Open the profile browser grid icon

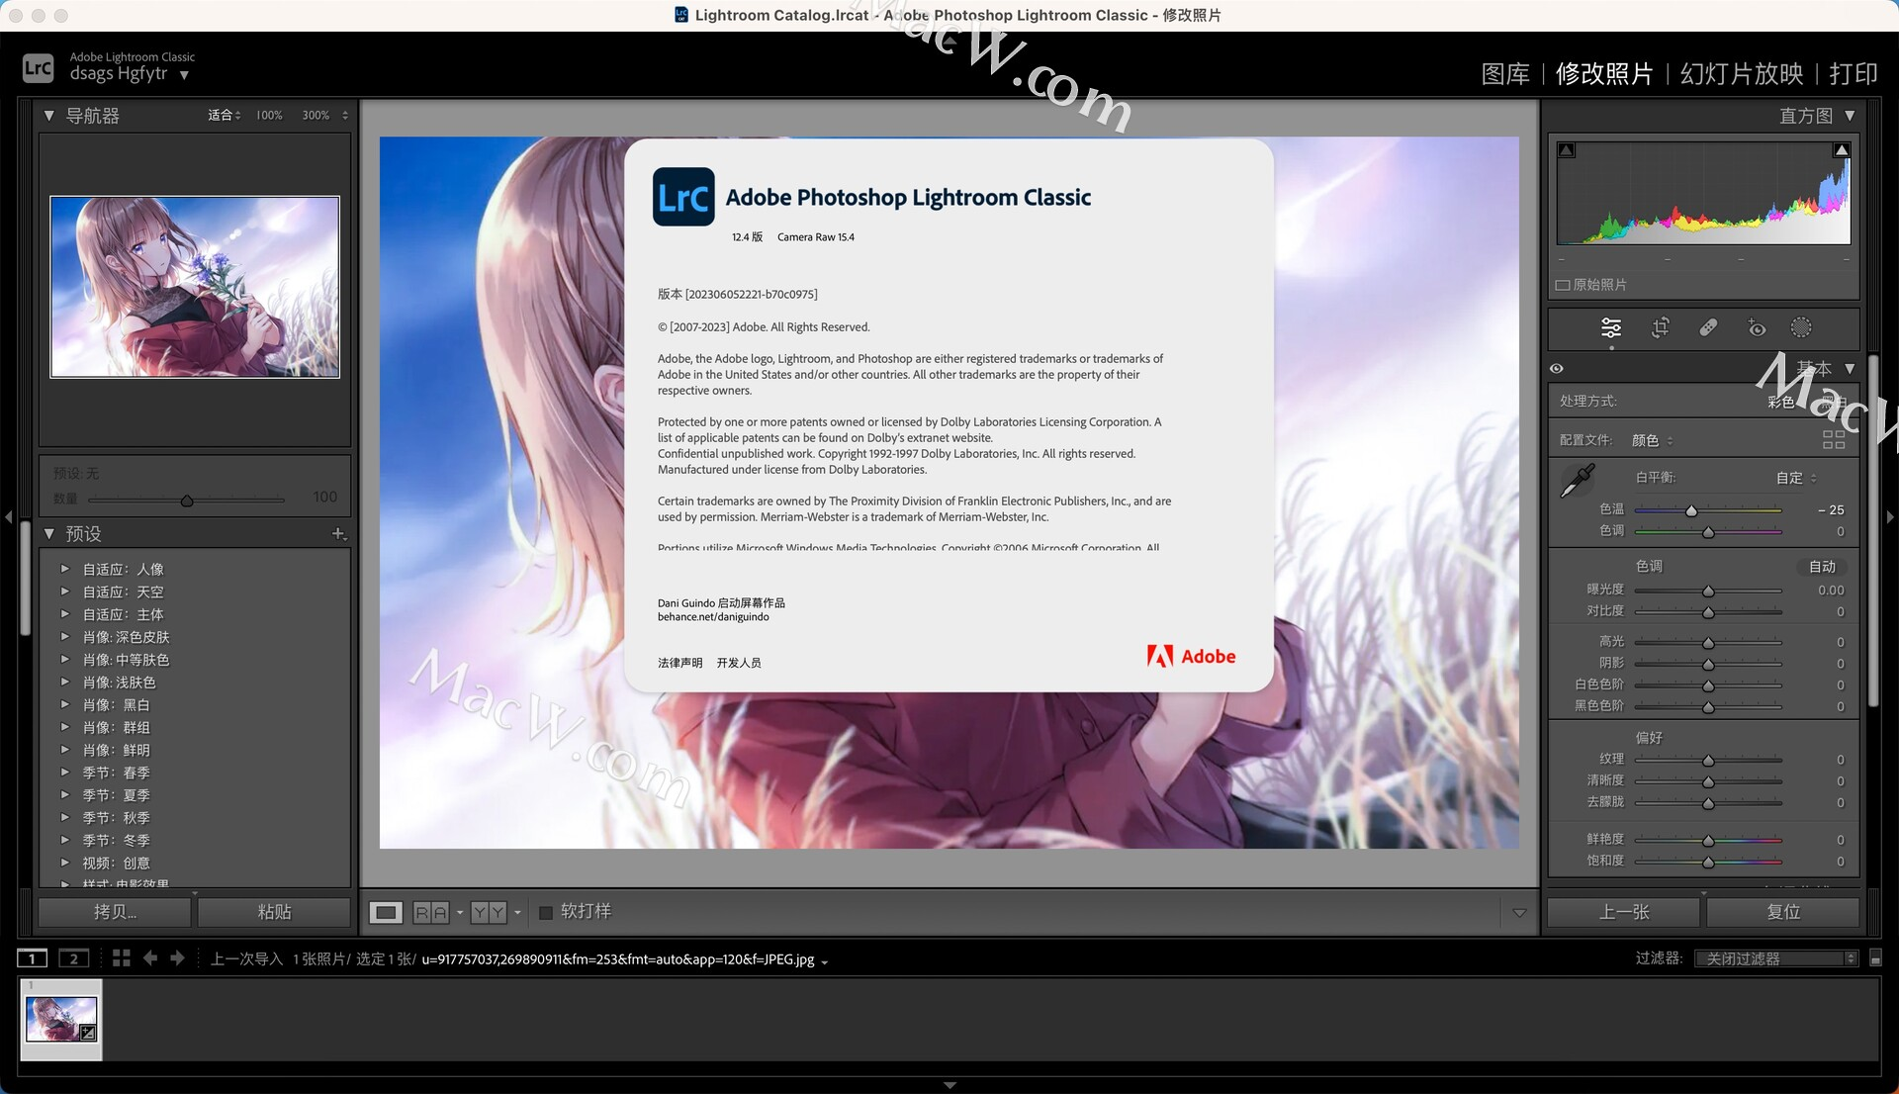[1834, 440]
